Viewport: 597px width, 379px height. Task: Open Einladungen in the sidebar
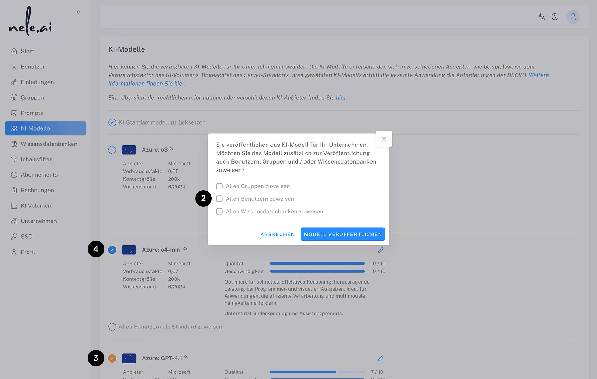(46, 82)
